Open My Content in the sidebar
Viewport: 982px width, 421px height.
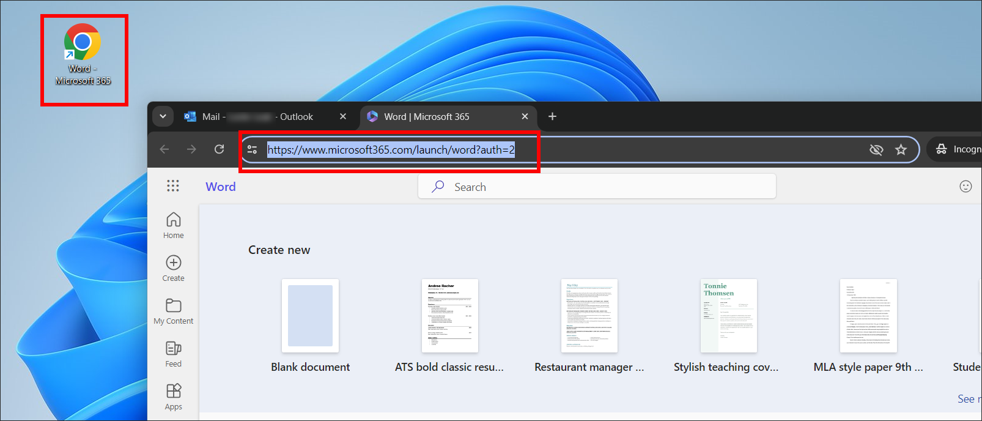(174, 311)
